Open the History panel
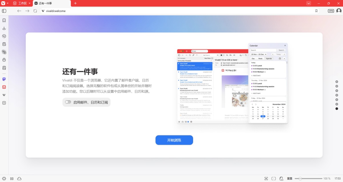Viewport: 343px width, 182px height. coord(4,36)
